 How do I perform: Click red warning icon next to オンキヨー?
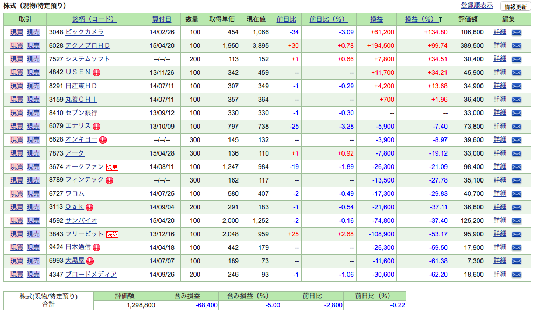click(x=103, y=139)
